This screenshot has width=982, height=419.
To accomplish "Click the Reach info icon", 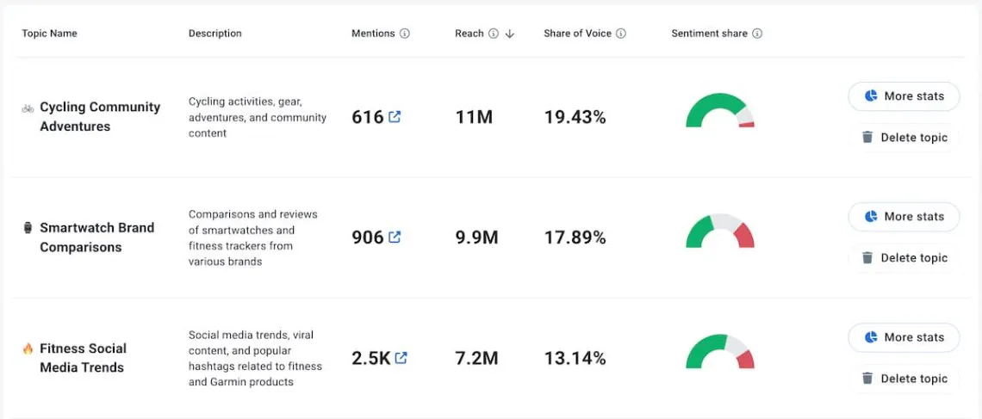I will click(x=494, y=34).
